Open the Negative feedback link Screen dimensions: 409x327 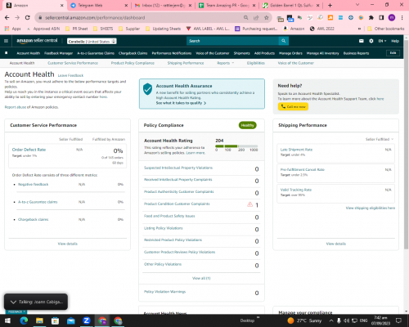tap(33, 185)
